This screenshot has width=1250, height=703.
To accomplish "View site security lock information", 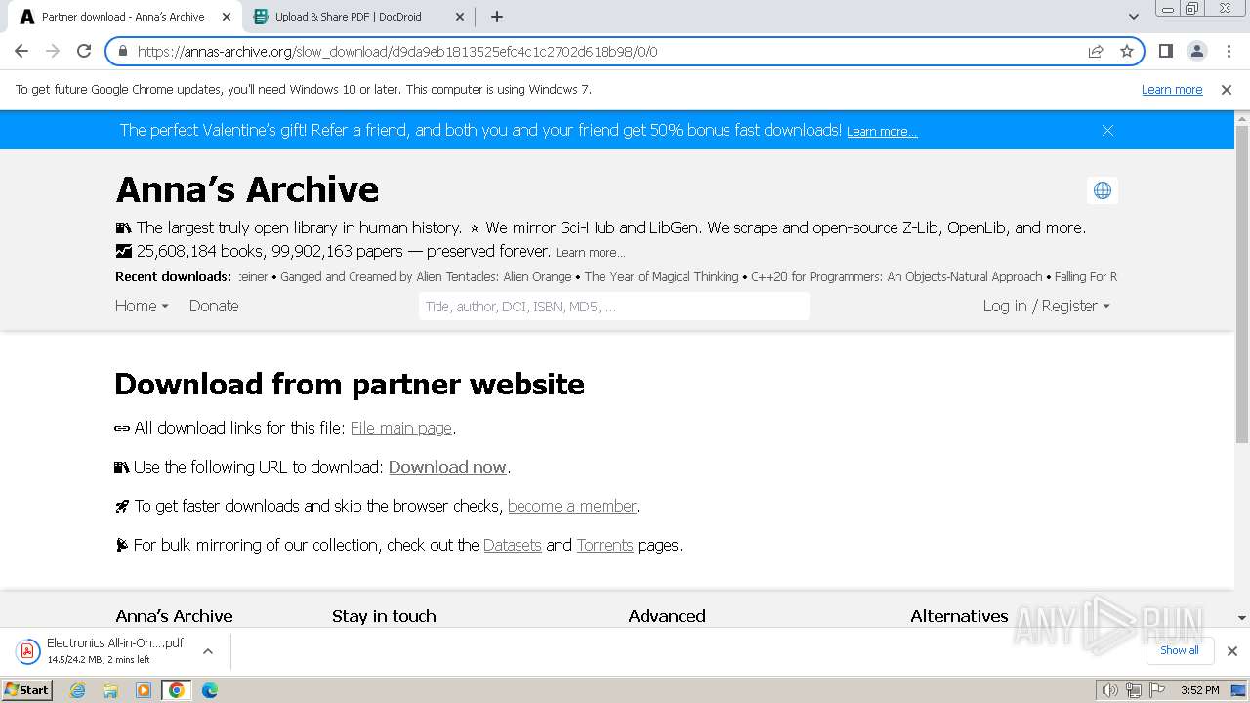I will [x=123, y=51].
